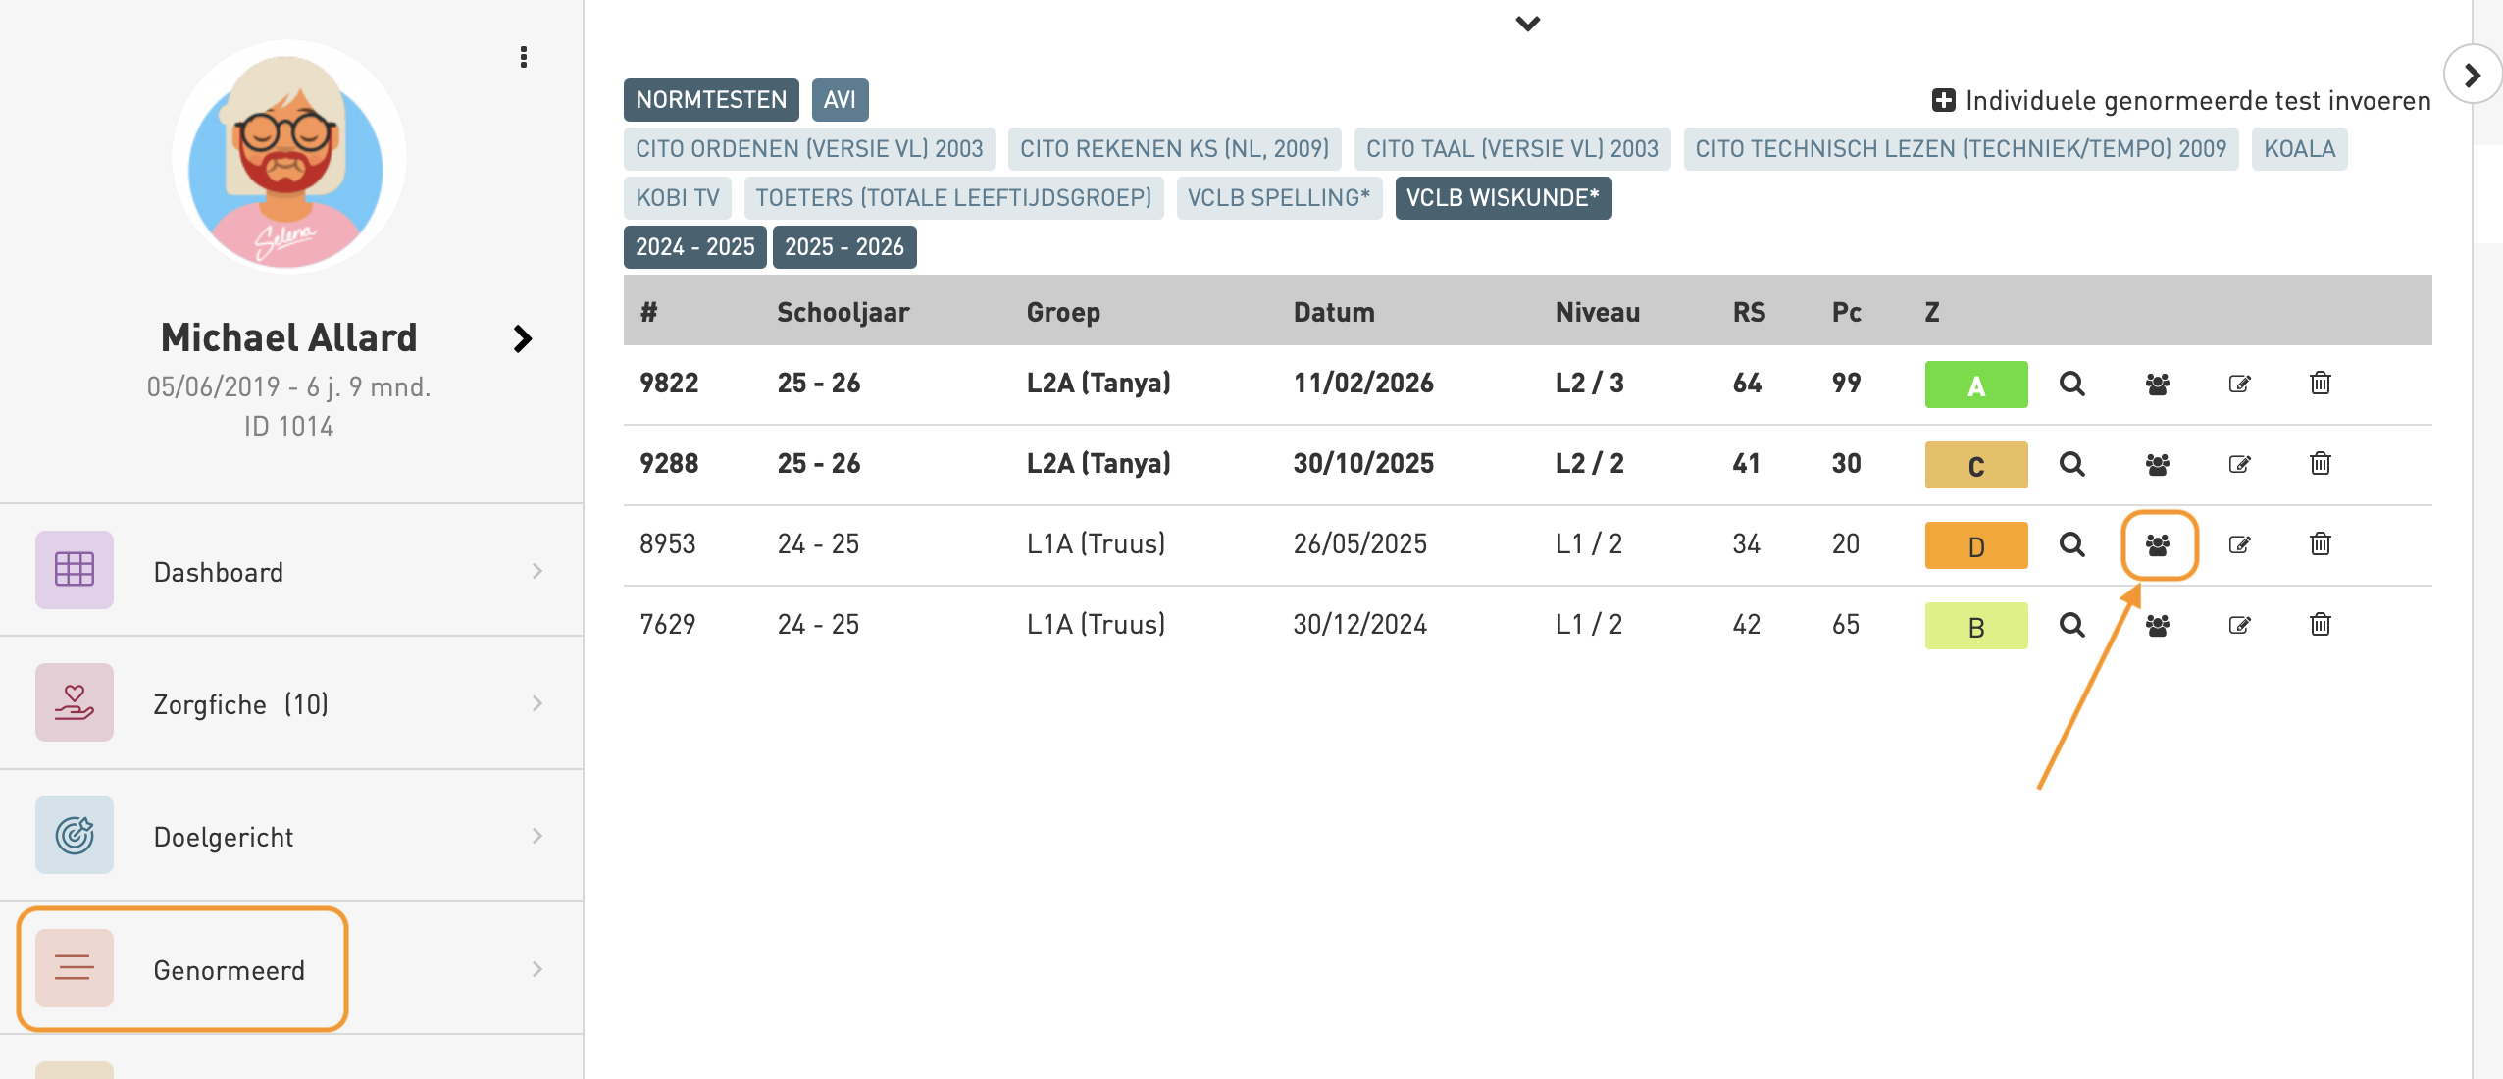Toggle the 2025 - 2026 year filter
The height and width of the screenshot is (1079, 2503).
(x=843, y=247)
